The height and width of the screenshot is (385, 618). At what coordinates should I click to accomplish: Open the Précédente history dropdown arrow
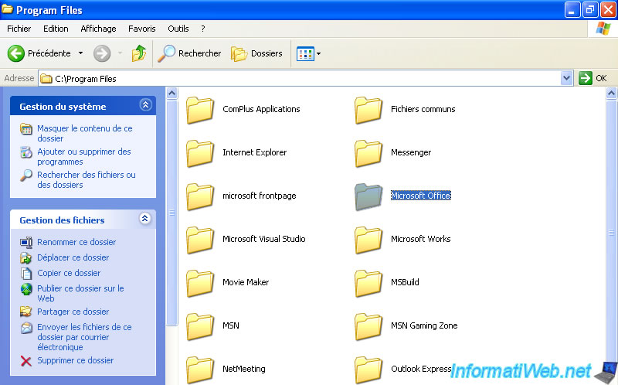click(x=80, y=53)
